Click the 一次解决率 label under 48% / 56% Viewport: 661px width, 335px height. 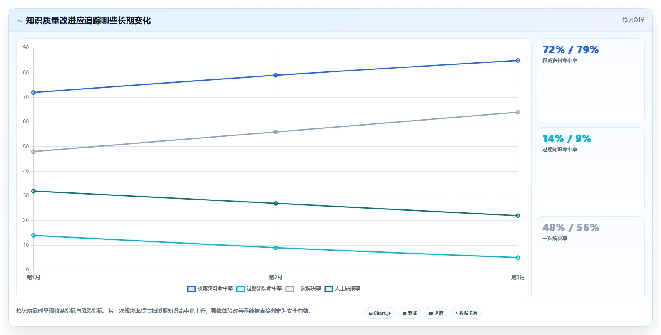tap(555, 239)
